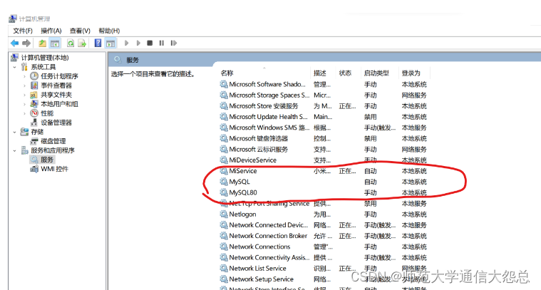Click the Pause Service icon
This screenshot has width=541, height=290.
tap(162, 43)
